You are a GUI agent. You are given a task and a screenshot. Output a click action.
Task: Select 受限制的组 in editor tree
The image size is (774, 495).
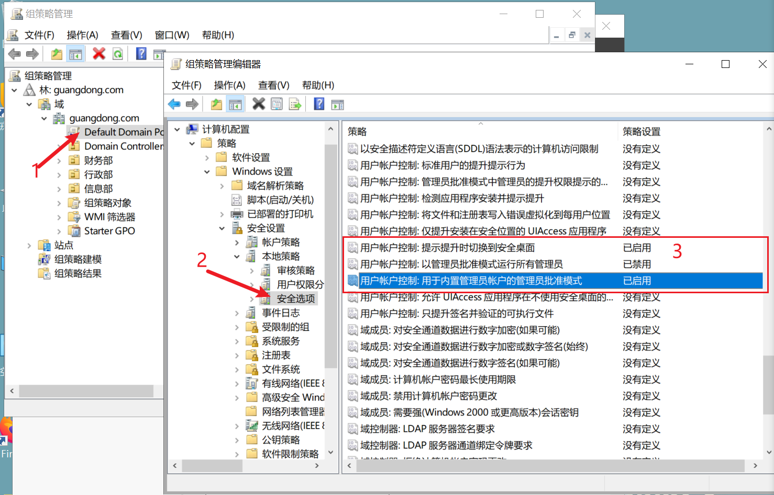(285, 327)
